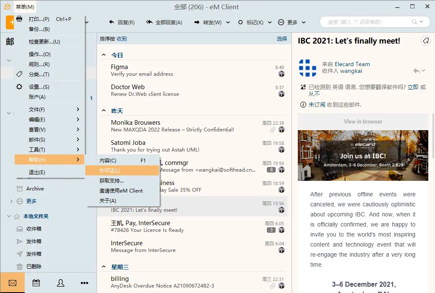Select 许可证(L) in the Help submenu
The image size is (435, 293).
(x=122, y=170)
